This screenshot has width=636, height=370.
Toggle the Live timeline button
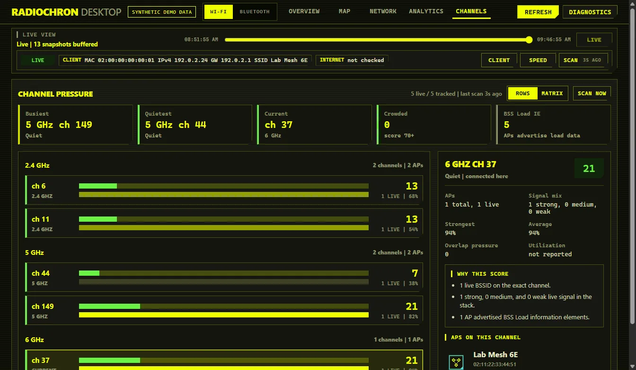pyautogui.click(x=594, y=40)
